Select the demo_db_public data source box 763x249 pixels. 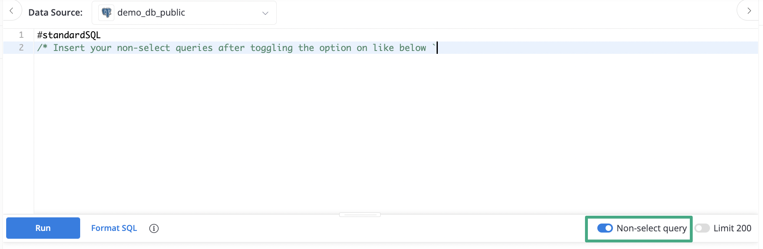(x=184, y=13)
